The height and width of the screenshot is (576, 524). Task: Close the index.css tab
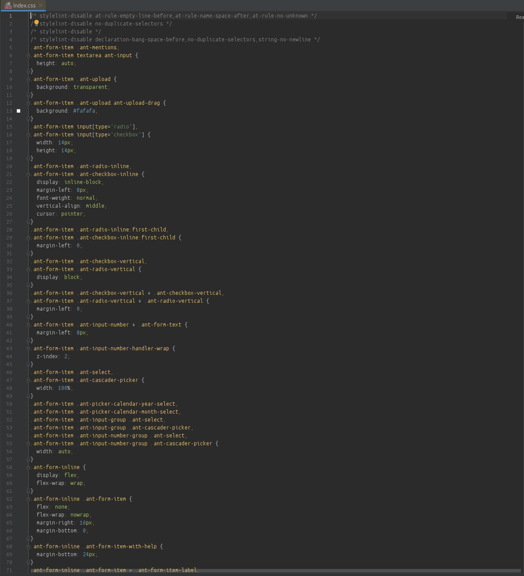click(41, 5)
